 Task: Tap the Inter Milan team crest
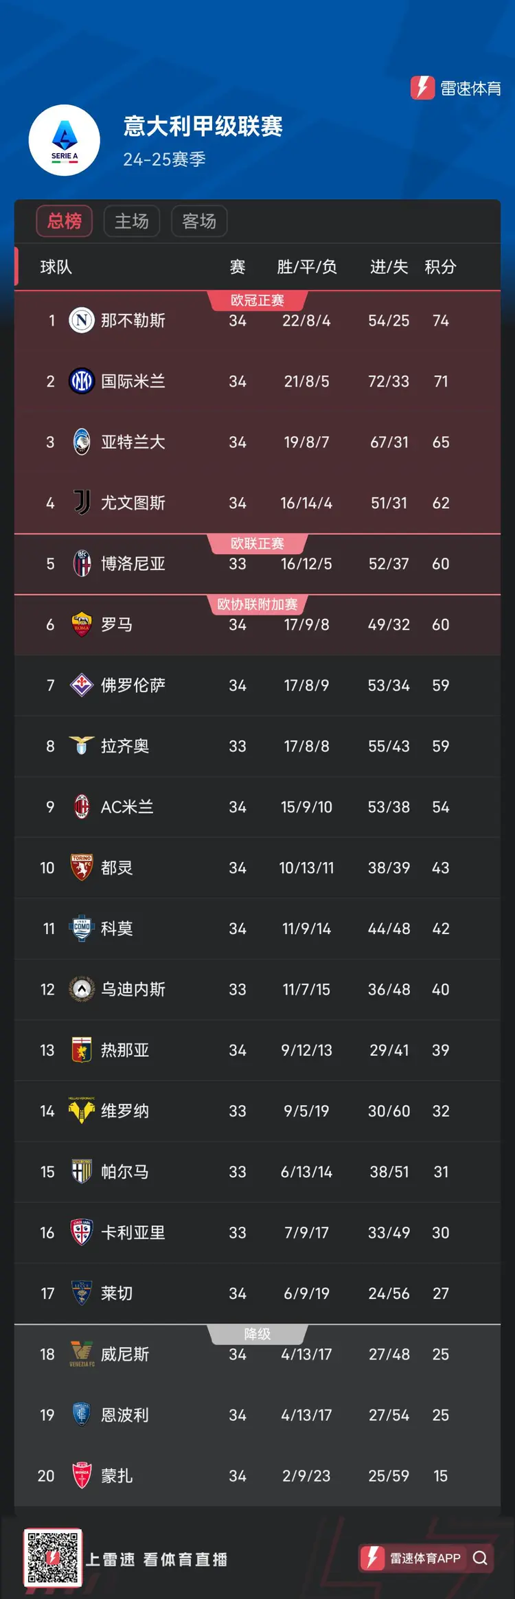[82, 381]
